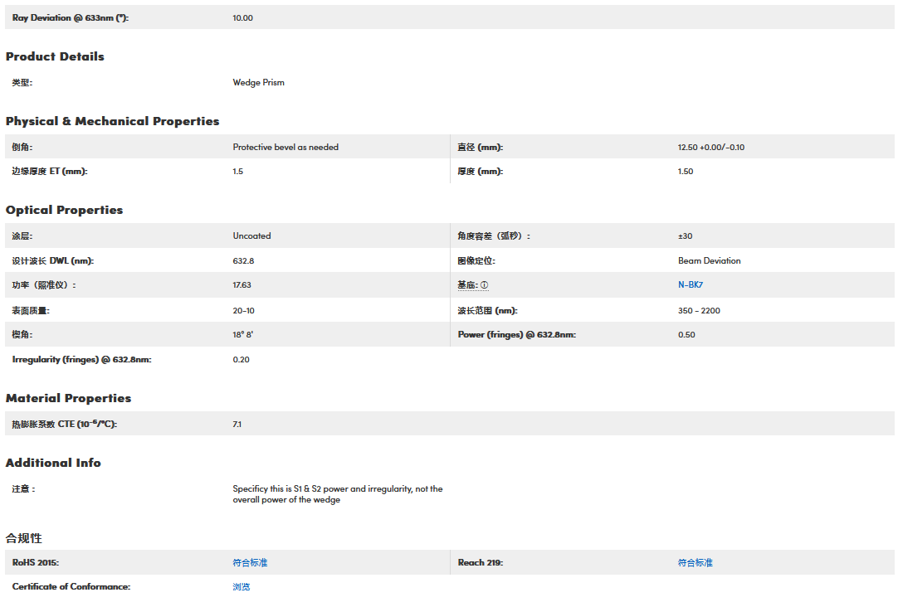Click the 基底 label with dotted underline
Viewport: 898px width, 607px height.
coord(467,285)
